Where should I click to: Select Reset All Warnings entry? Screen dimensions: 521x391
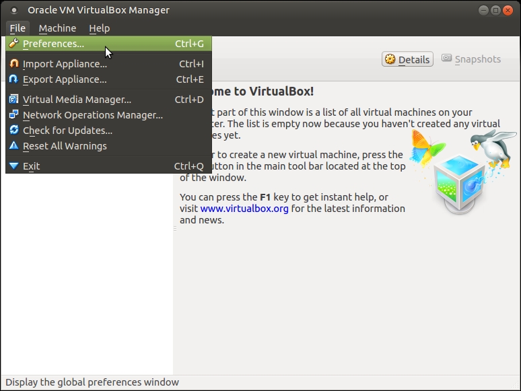[x=108, y=146]
